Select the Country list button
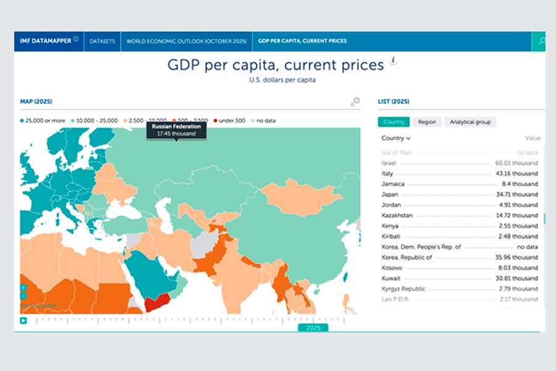Image resolution: width=556 pixels, height=371 pixels. point(393,122)
